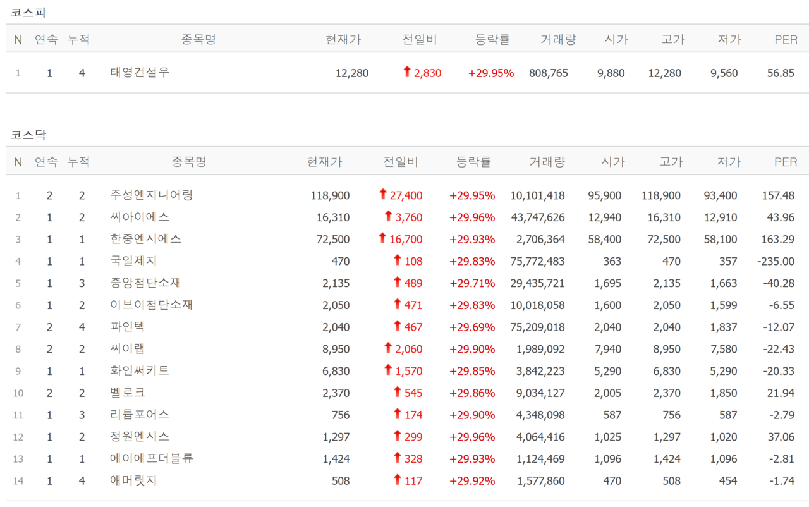Open stock 이브이첨단소재
The width and height of the screenshot is (809, 507).
[151, 305]
